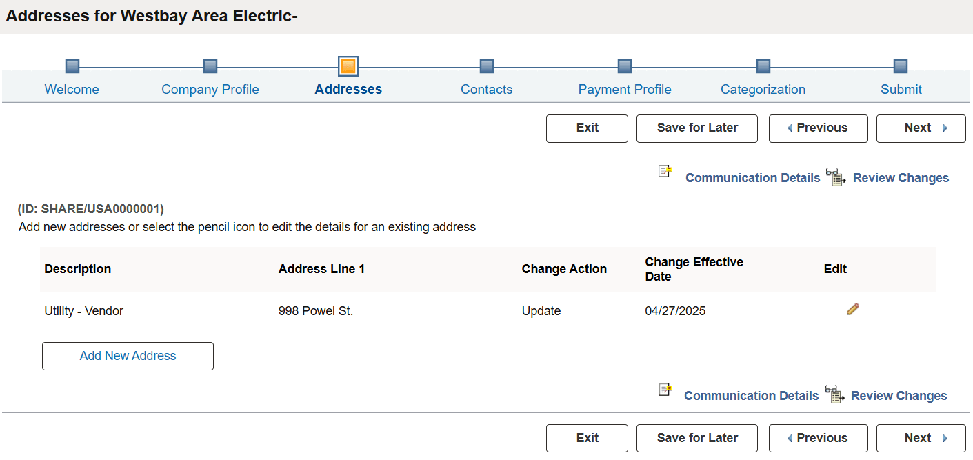This screenshot has height=460, width=973.
Task: Open the Categorization step
Action: pos(763,66)
